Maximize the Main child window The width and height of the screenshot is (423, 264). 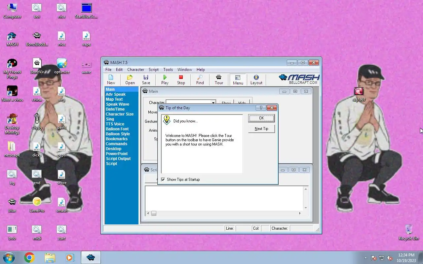point(295,91)
